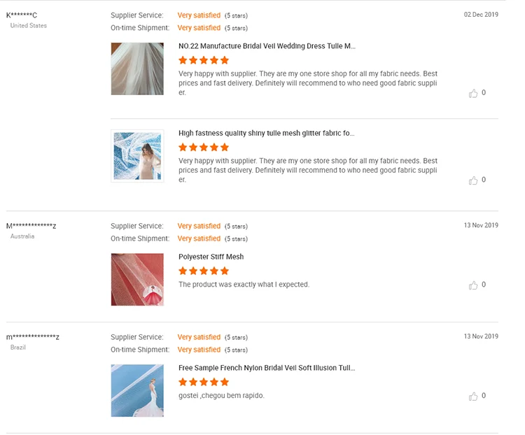
Task: Open Free Sample French Nylon Bridal Veil link
Action: 267,368
